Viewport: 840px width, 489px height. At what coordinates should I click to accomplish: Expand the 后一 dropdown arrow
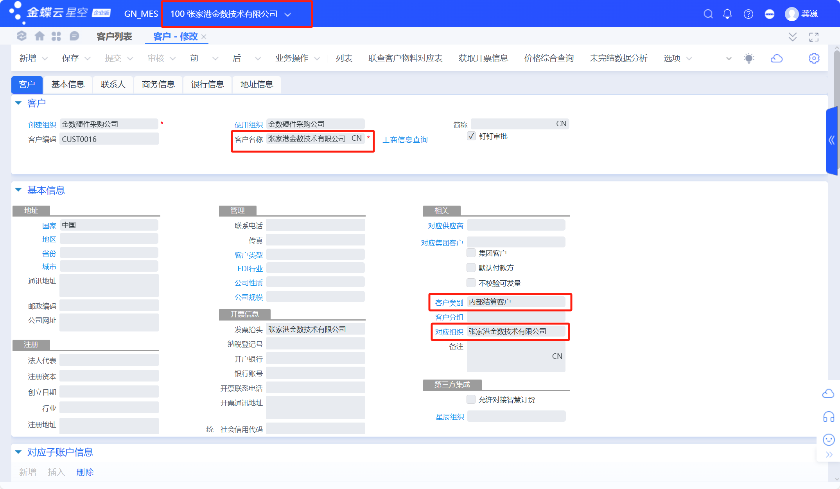(258, 59)
